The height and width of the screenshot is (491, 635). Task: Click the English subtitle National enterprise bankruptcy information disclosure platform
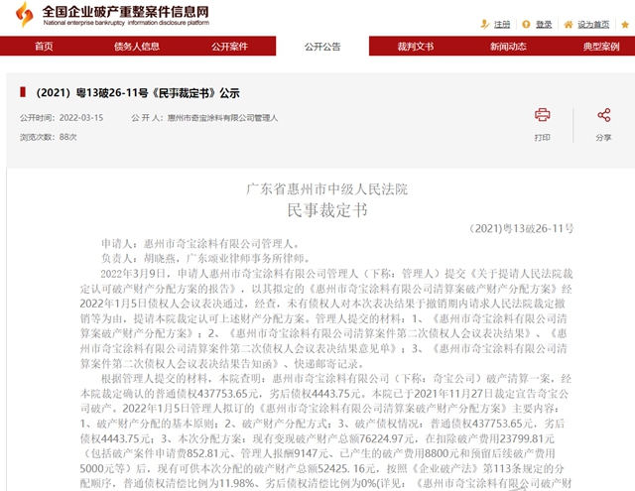126,23
